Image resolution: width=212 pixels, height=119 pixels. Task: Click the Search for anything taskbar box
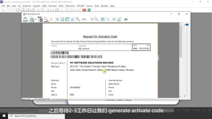point(36,116)
